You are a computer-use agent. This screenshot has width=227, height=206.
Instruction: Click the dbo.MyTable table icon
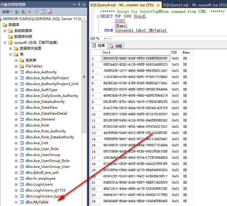(22, 202)
